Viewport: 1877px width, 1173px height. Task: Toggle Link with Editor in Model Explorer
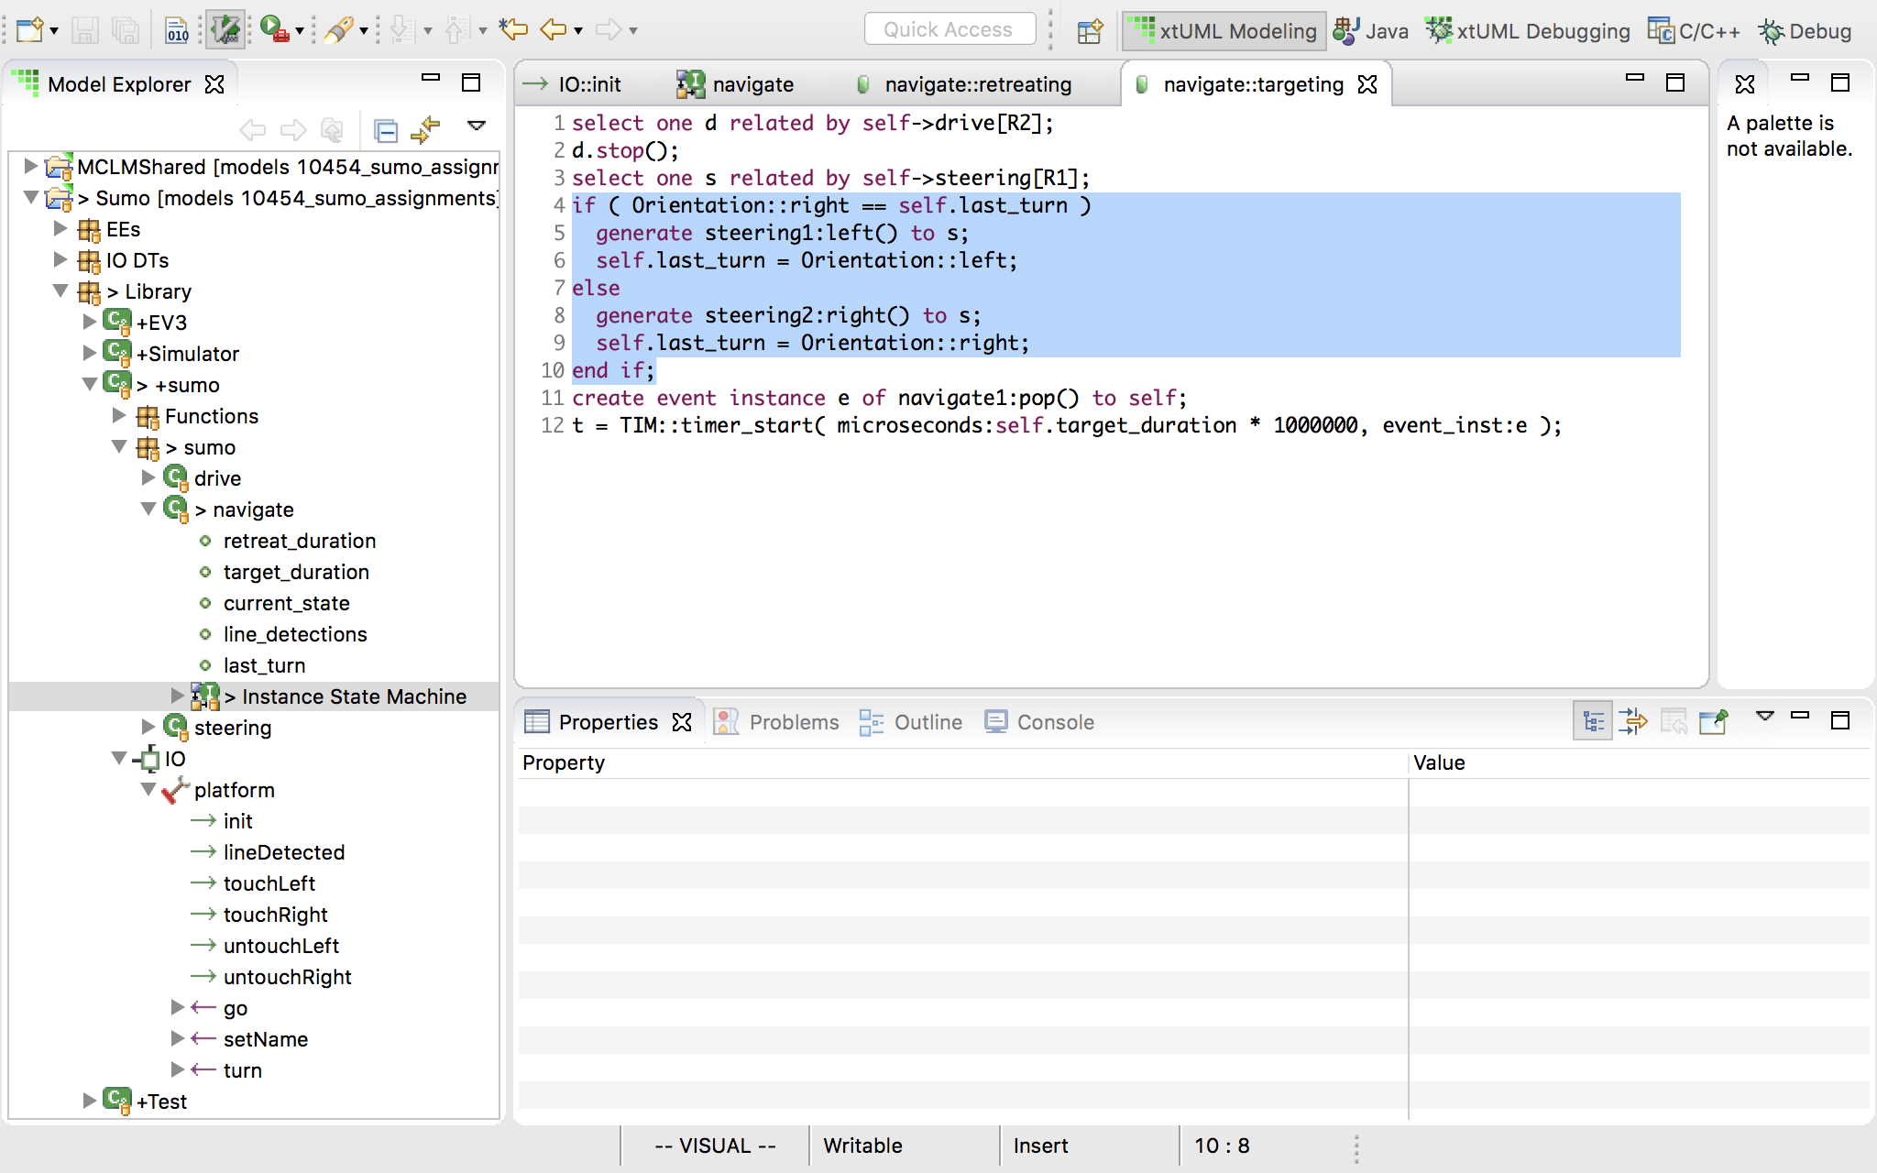[x=425, y=131]
